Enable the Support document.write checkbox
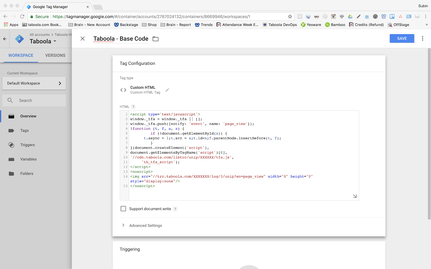 pyautogui.click(x=123, y=209)
